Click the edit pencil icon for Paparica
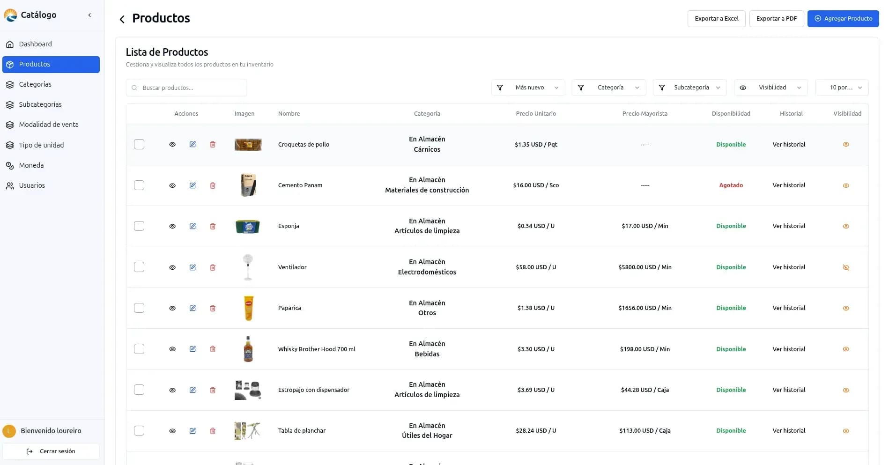Viewport: 889px width, 465px height. pos(193,308)
